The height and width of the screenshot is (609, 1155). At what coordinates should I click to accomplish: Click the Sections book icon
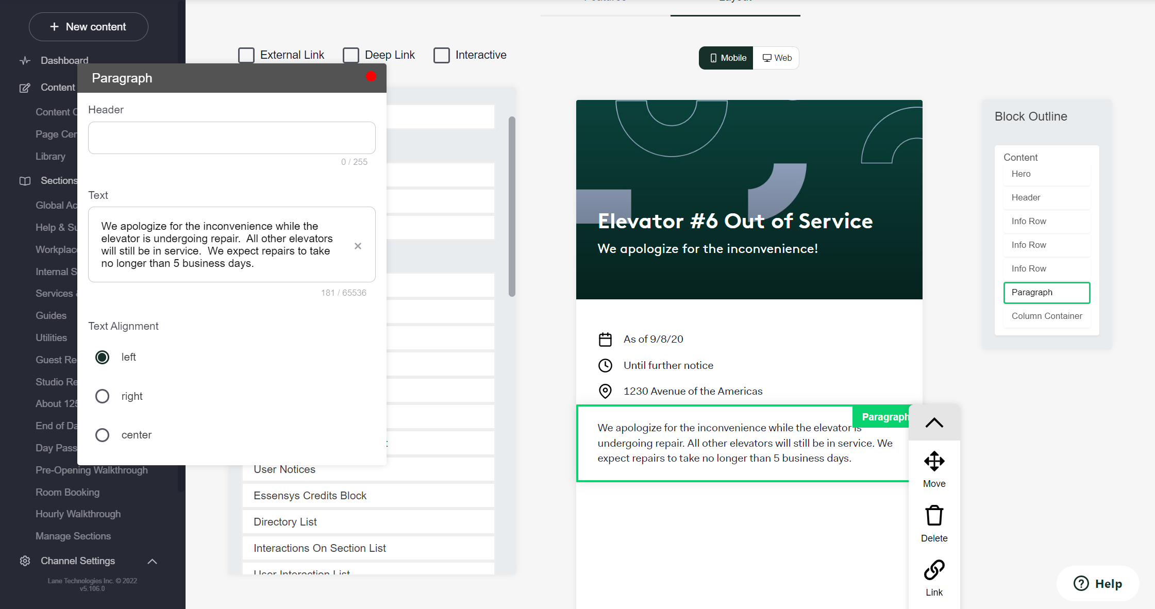click(25, 181)
